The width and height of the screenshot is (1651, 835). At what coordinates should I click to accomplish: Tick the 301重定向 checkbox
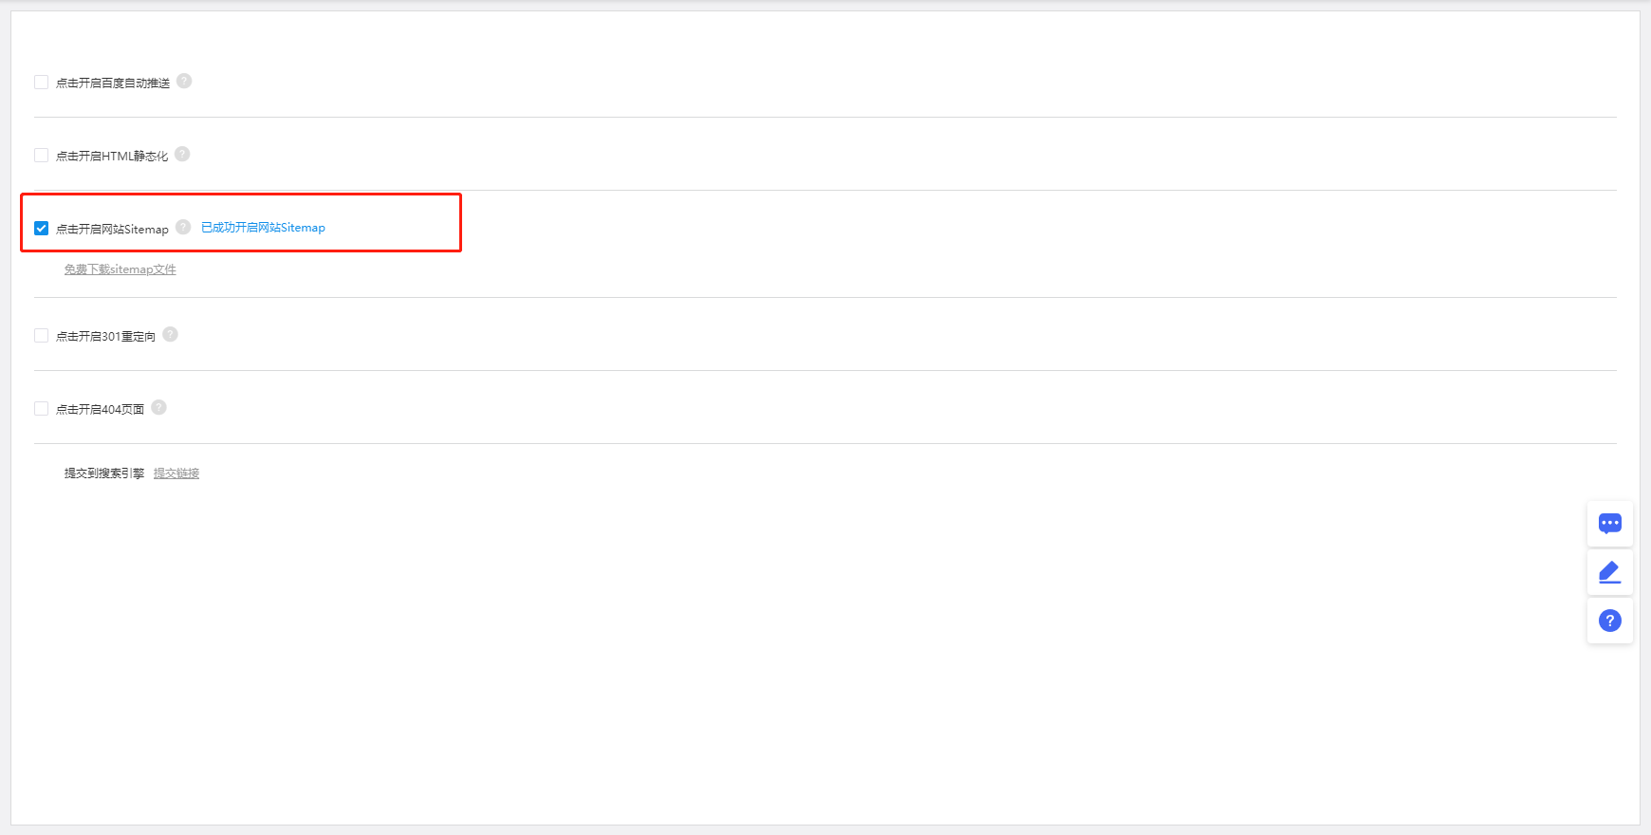[42, 336]
